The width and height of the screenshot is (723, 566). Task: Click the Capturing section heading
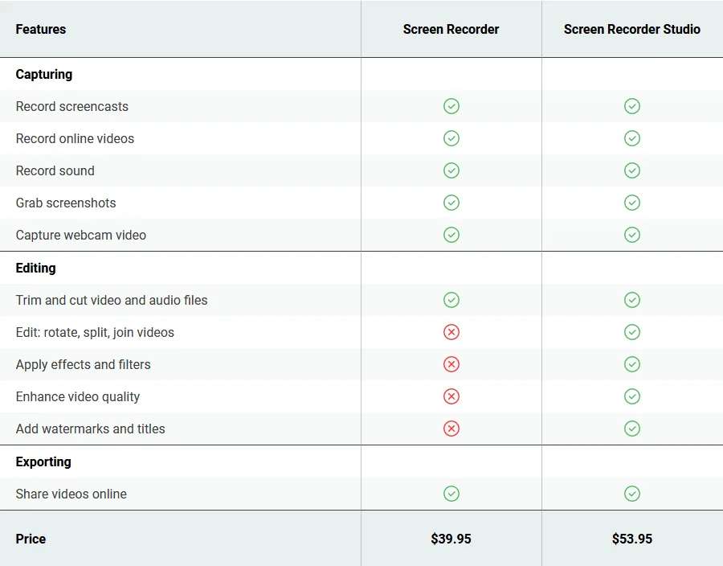point(44,74)
